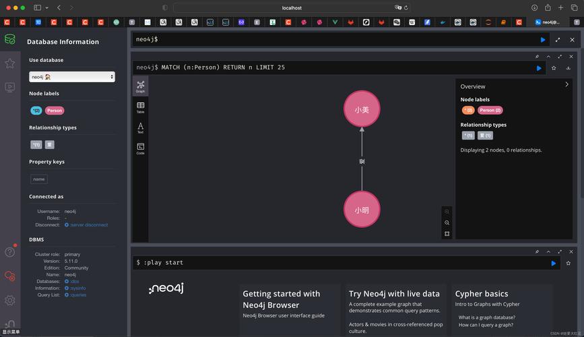Open Getting started with Neo4j Browser guide

click(290, 309)
